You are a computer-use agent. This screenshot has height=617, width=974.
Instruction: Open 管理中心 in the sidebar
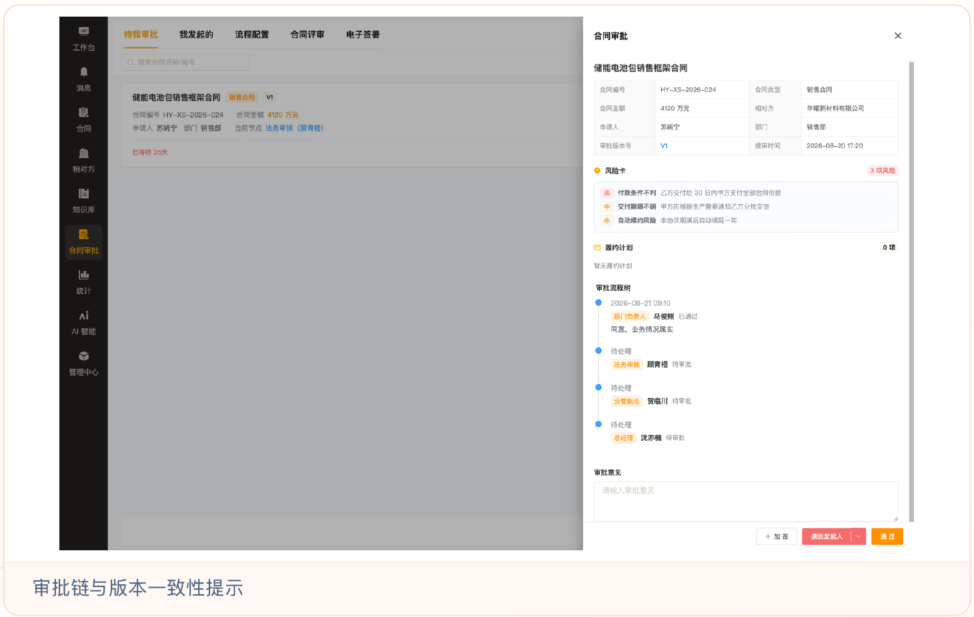click(x=83, y=363)
